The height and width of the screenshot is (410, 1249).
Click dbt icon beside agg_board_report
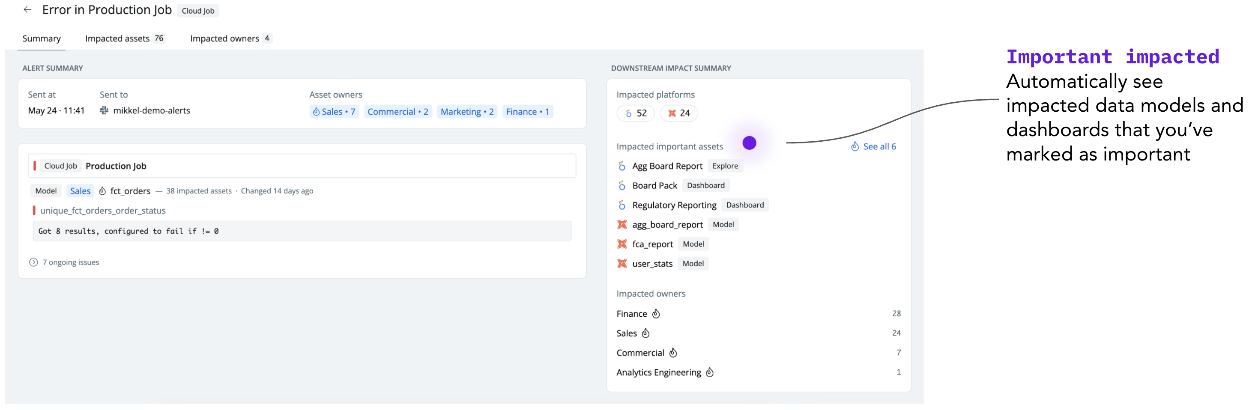click(622, 224)
